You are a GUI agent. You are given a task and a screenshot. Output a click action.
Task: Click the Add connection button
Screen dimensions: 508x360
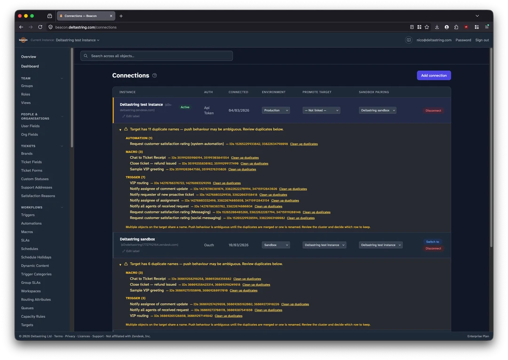pyautogui.click(x=434, y=76)
